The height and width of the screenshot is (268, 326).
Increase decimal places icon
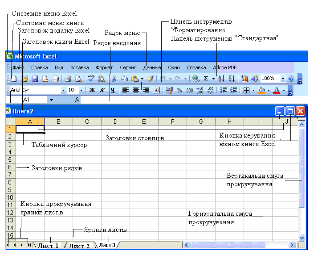pyautogui.click(x=200, y=90)
